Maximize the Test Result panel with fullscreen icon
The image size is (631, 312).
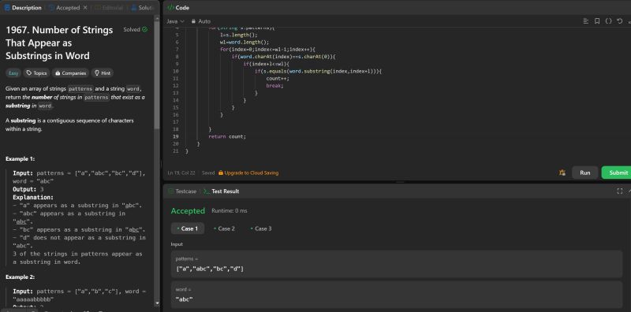620,191
